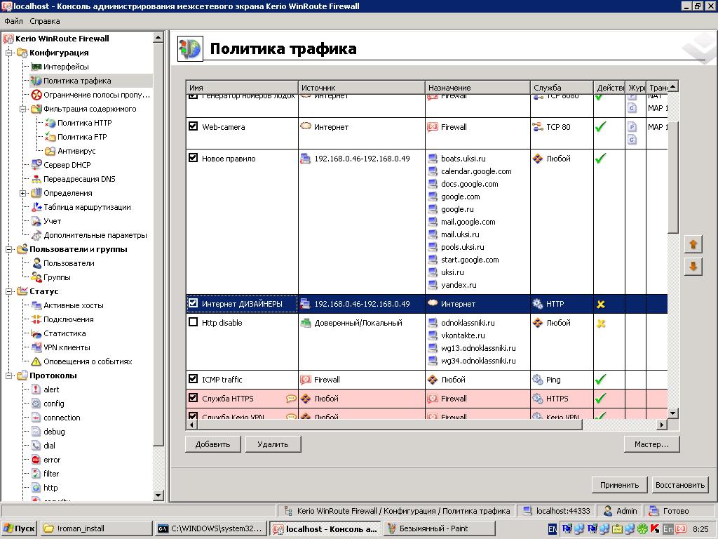Open the !roman_install taskbar folder

[96, 528]
